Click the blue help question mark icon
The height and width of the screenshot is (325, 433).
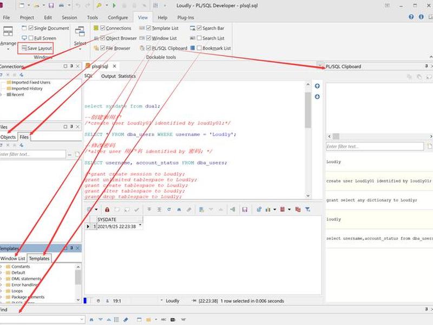(411, 17)
